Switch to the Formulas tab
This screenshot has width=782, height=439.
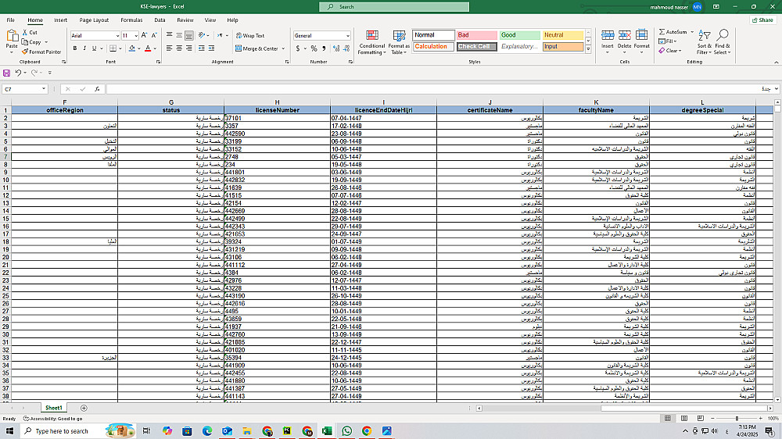[131, 20]
